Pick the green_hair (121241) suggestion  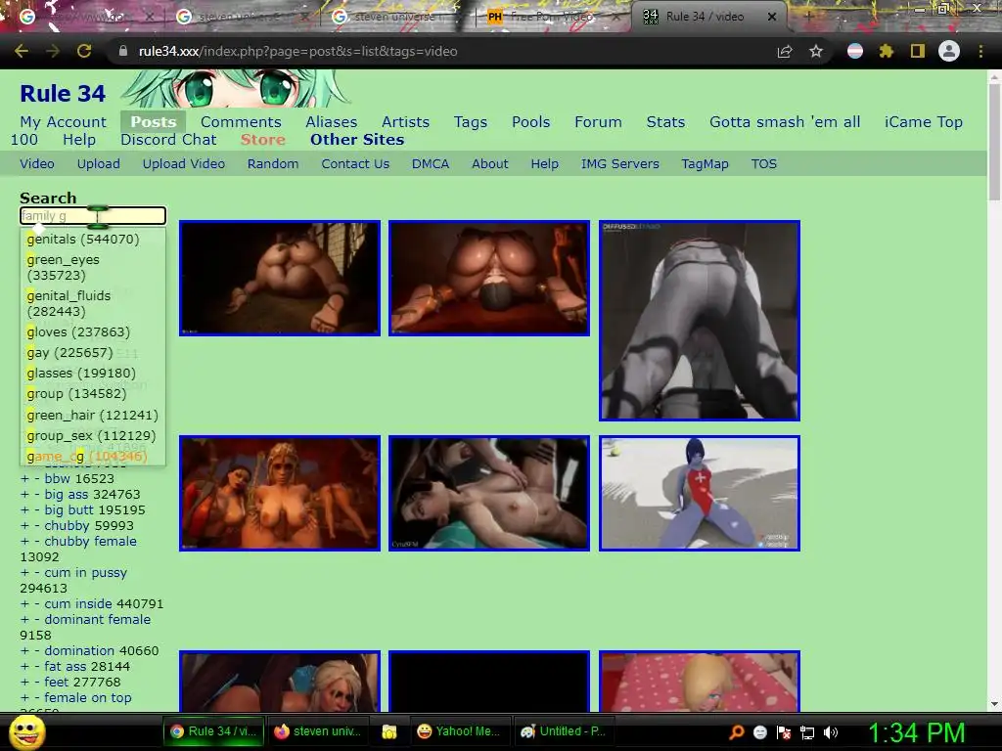tap(93, 415)
